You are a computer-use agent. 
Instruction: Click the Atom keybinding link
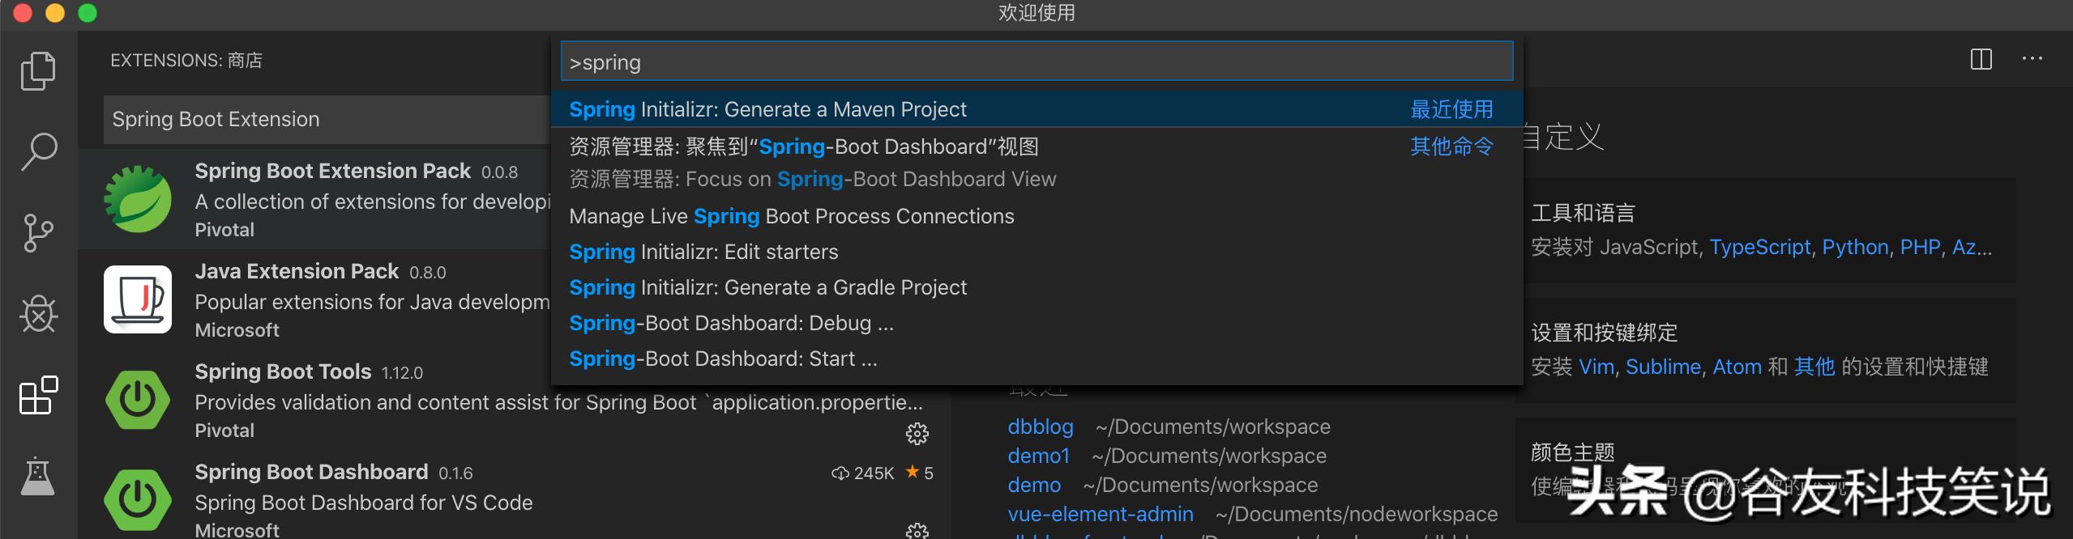[1737, 367]
